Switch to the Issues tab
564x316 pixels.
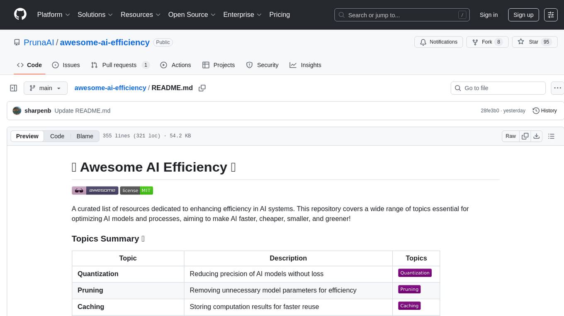[66, 65]
